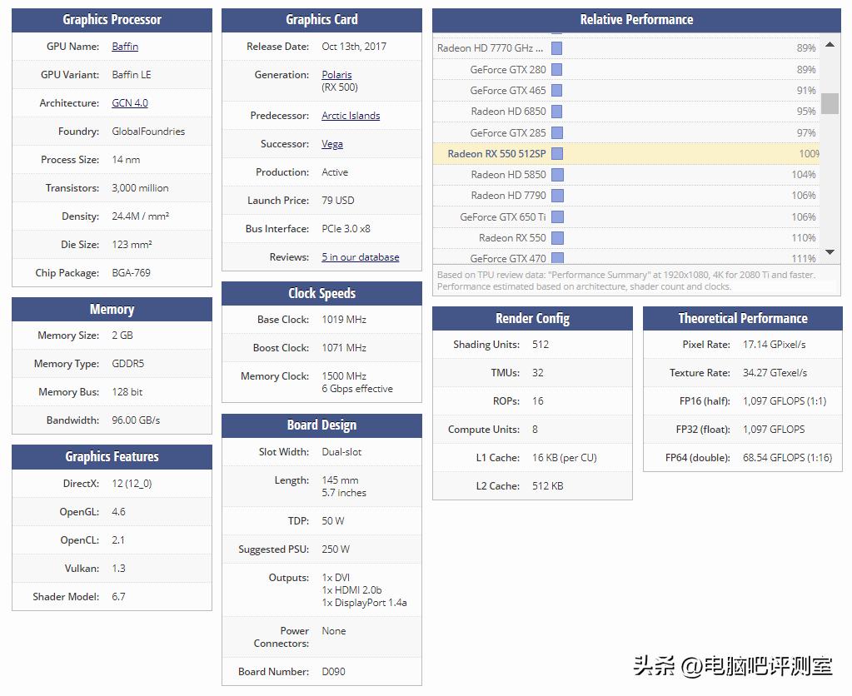
Task: Open the '5 in our database' reviews link
Action: 361,257
